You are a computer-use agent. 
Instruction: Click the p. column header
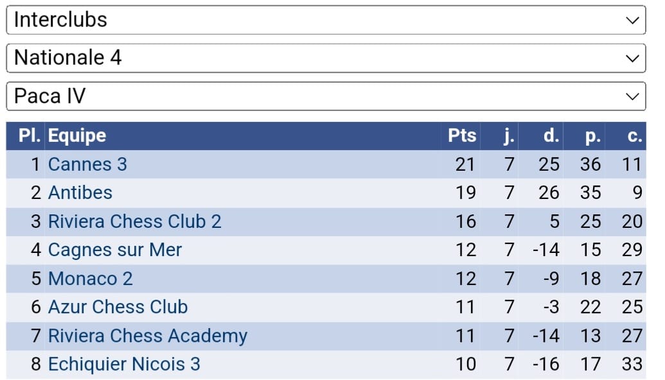(x=592, y=135)
